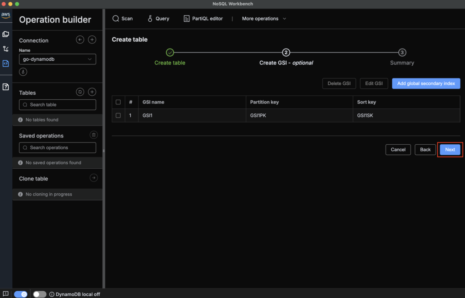
Task: Open the visualizer icon in left sidebar
Action: click(6, 49)
